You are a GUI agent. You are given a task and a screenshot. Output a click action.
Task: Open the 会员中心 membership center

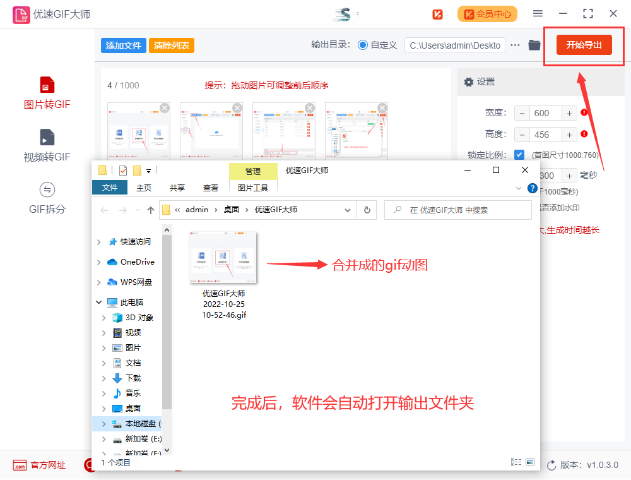[487, 14]
